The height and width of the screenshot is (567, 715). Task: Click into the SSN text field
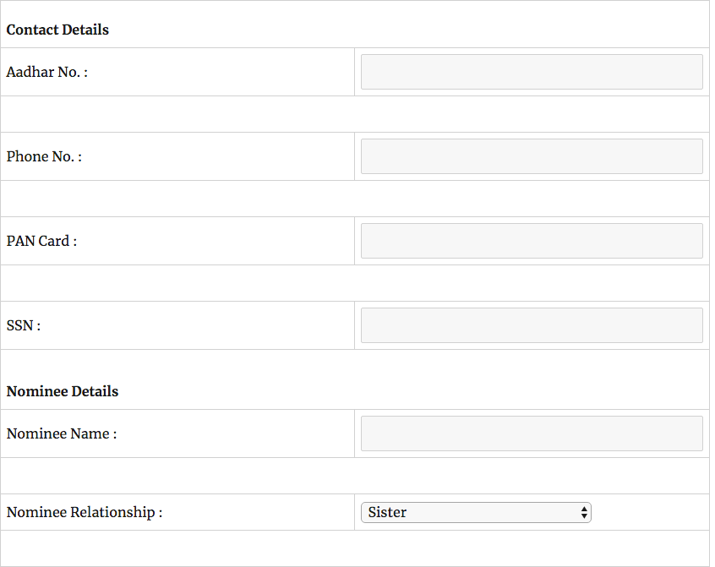click(532, 325)
